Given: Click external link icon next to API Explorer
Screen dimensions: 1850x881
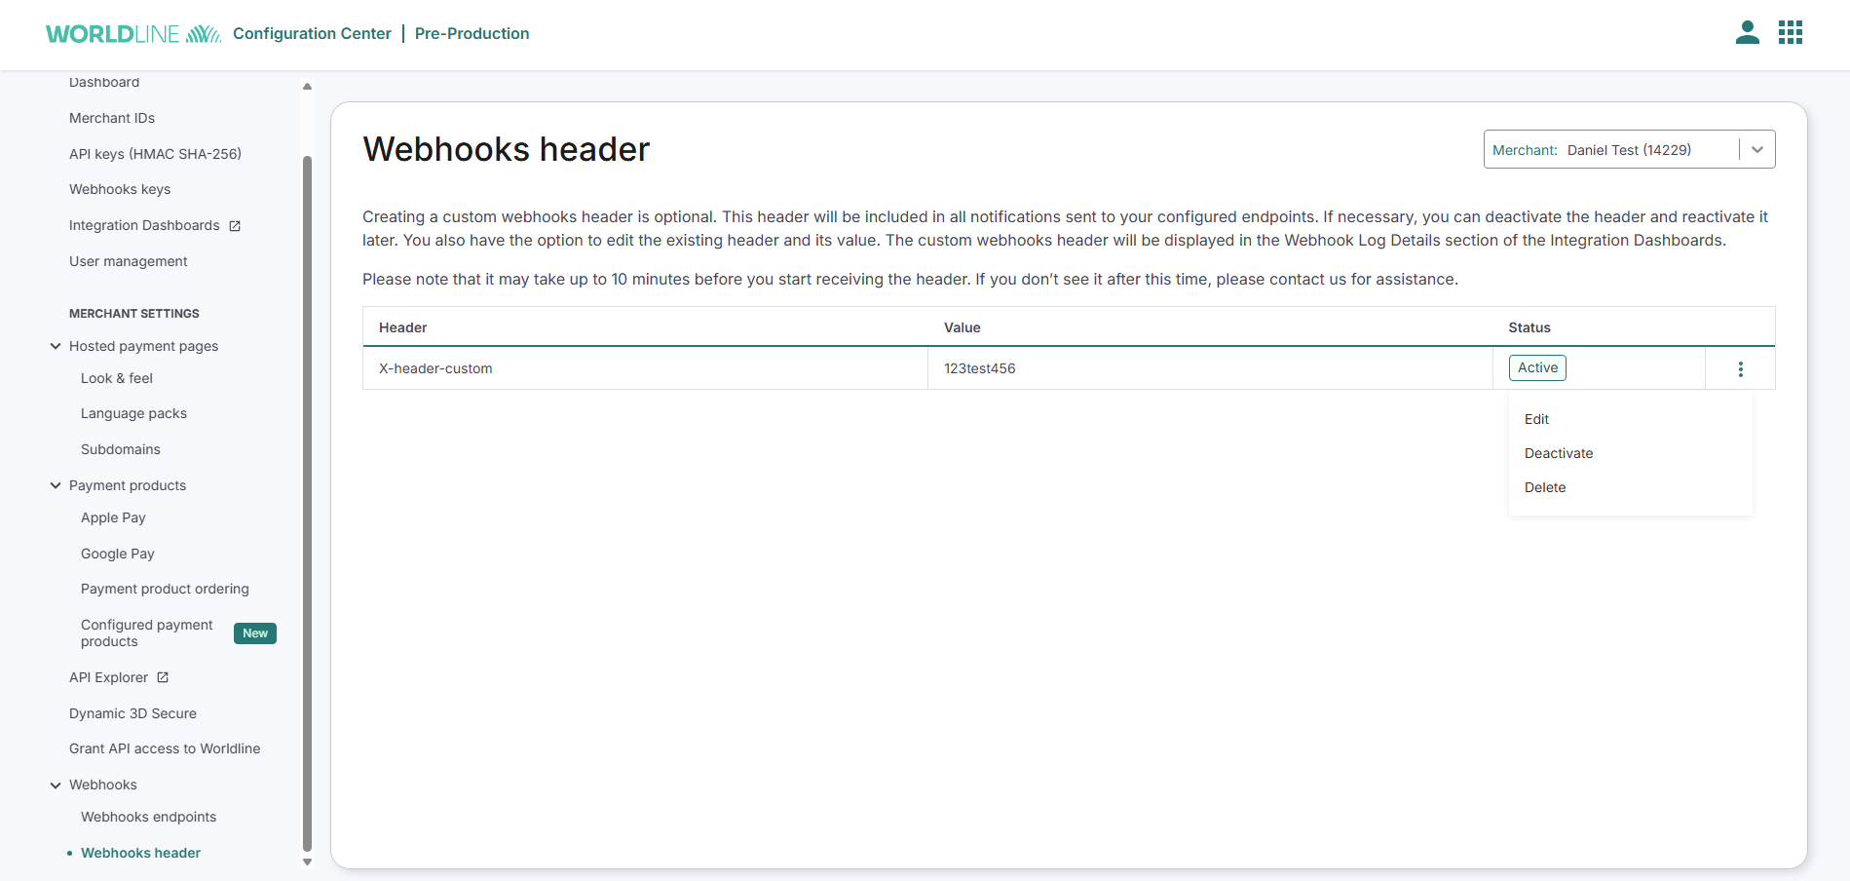Looking at the screenshot, I should (163, 677).
